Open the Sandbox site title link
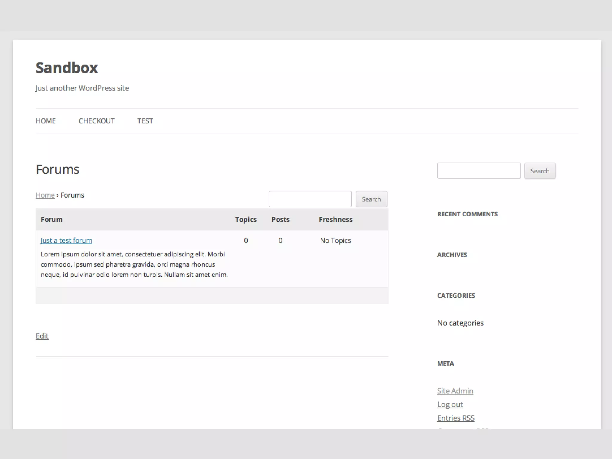612x459 pixels. 67,68
